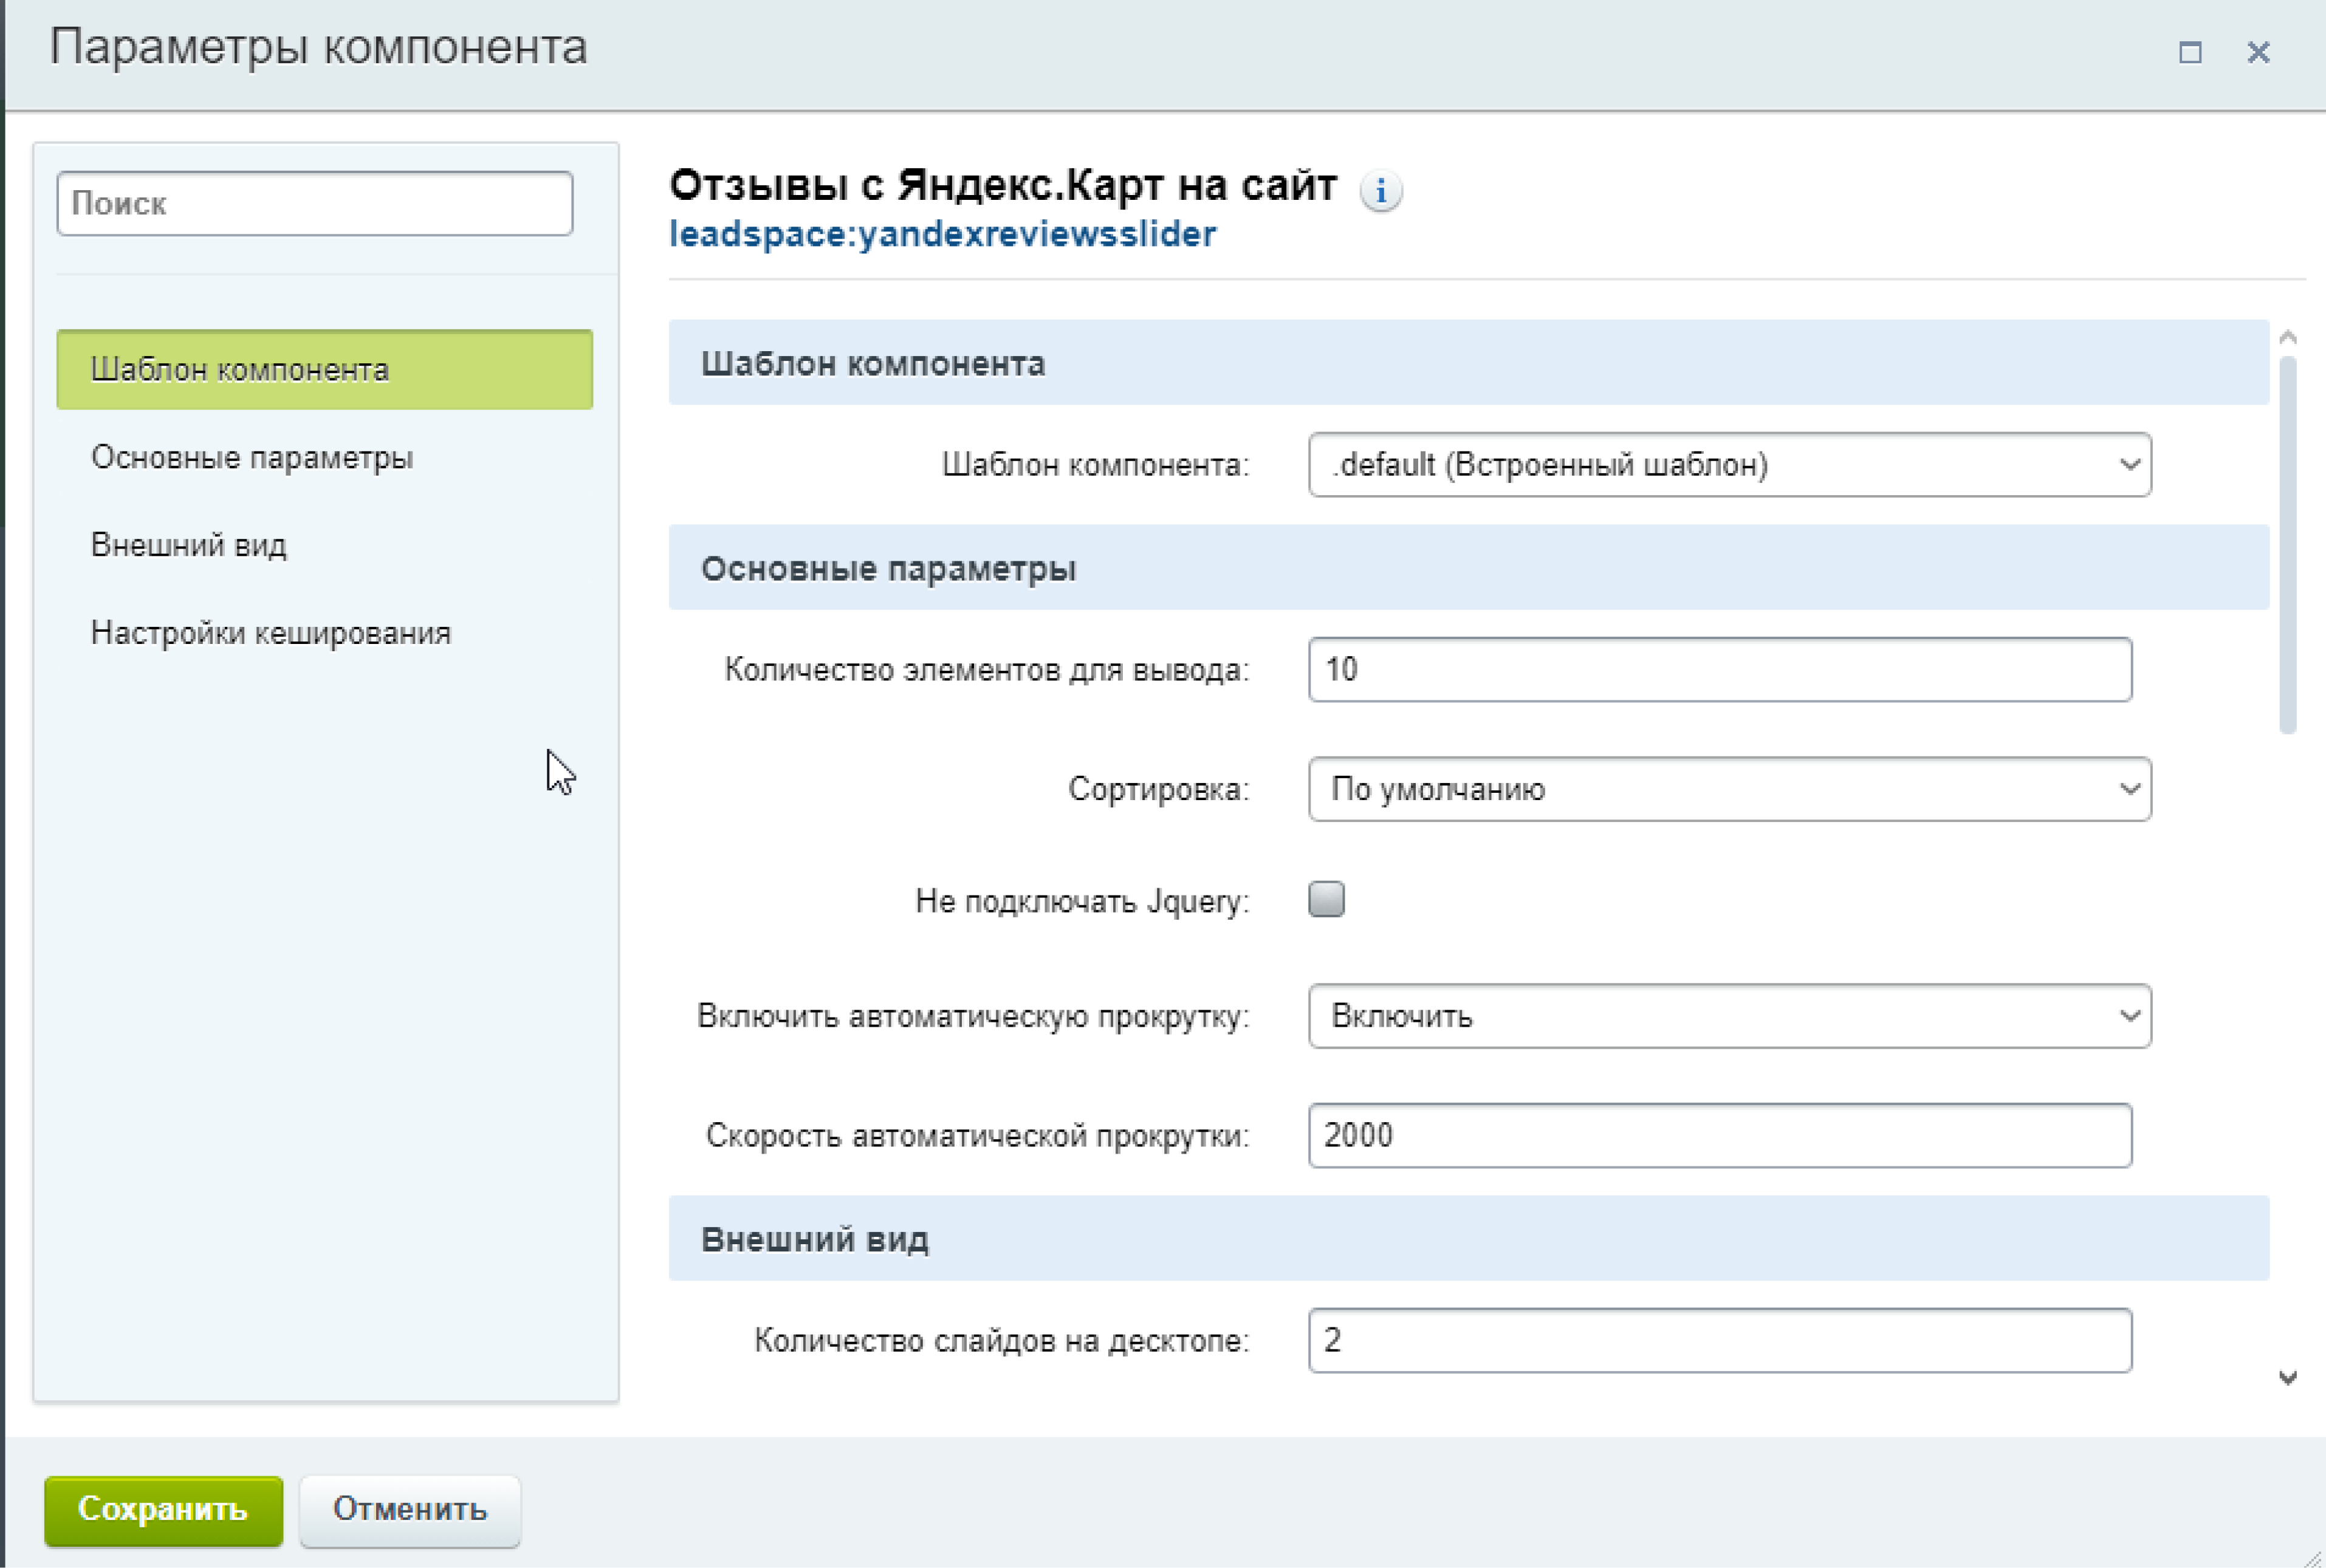Image resolution: width=2326 pixels, height=1568 pixels.
Task: Click the 'Отменить' button
Action: click(x=410, y=1509)
